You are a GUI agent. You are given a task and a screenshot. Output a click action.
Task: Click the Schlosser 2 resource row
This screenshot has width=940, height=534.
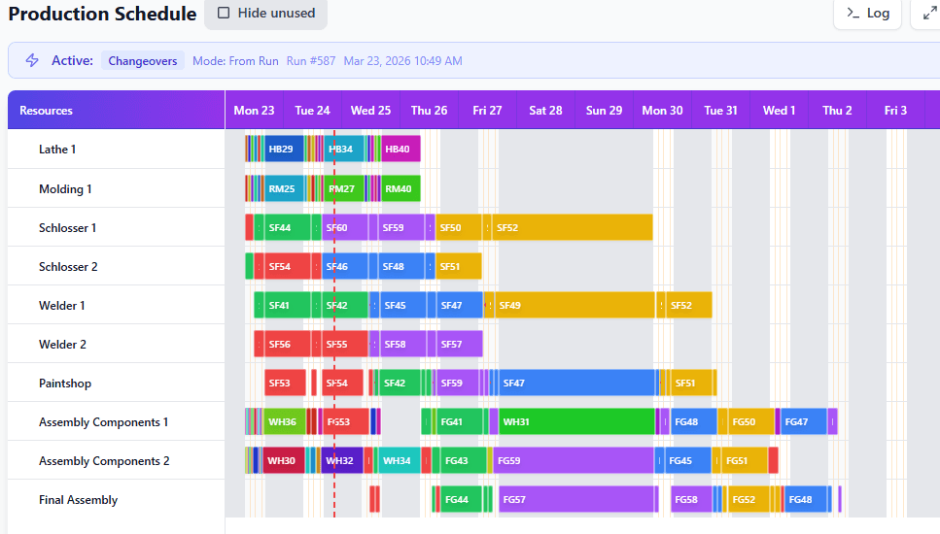[117, 266]
